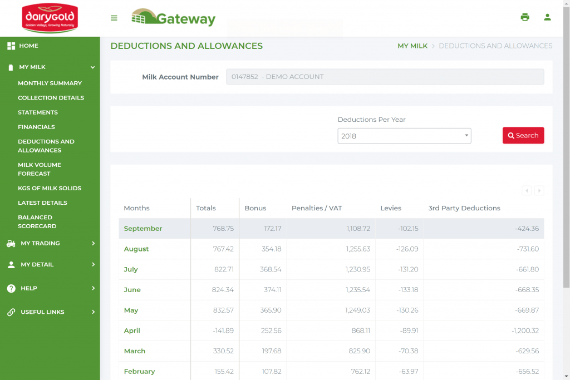Click the red Search button
Screen dimensions: 570x380
(x=523, y=135)
